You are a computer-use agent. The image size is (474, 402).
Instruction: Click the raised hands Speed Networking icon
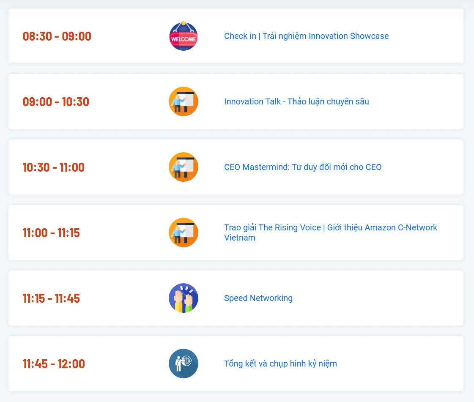[183, 298]
